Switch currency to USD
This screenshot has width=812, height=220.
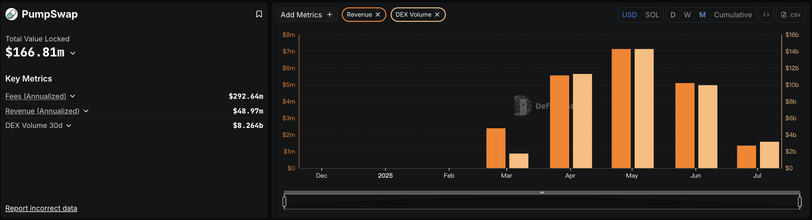[x=629, y=15]
